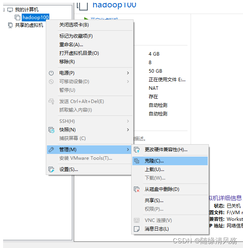Screen dimensions: 243x248
Task: Select 捕获屏幕 (C) entry
Action: click(x=90, y=138)
